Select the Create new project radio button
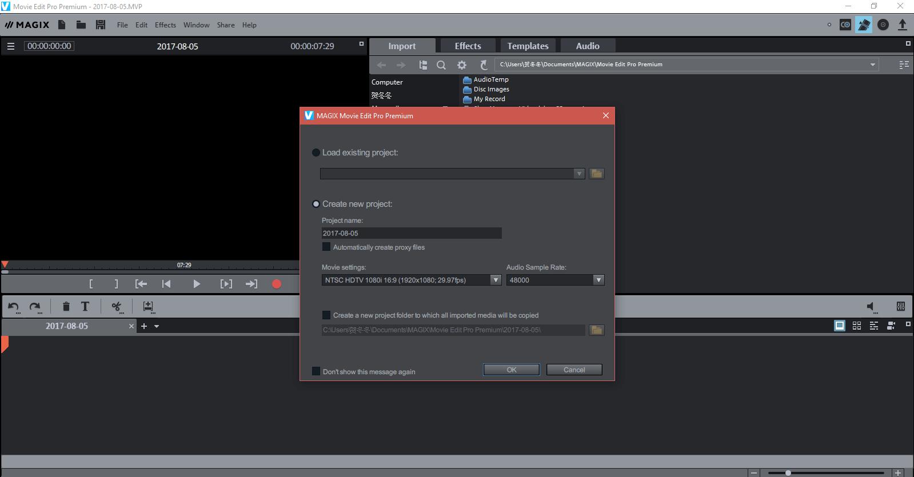The height and width of the screenshot is (477, 914). click(316, 204)
